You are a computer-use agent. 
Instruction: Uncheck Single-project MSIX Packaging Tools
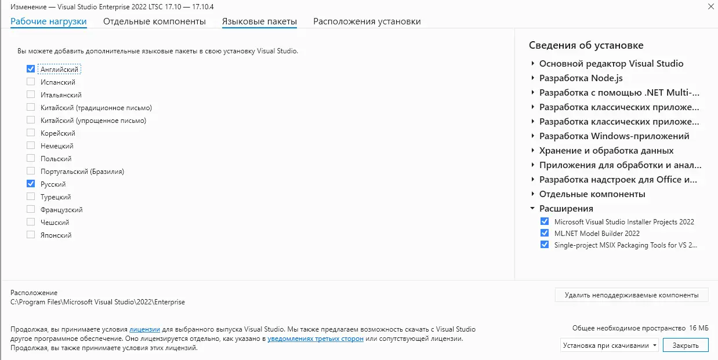click(544, 245)
